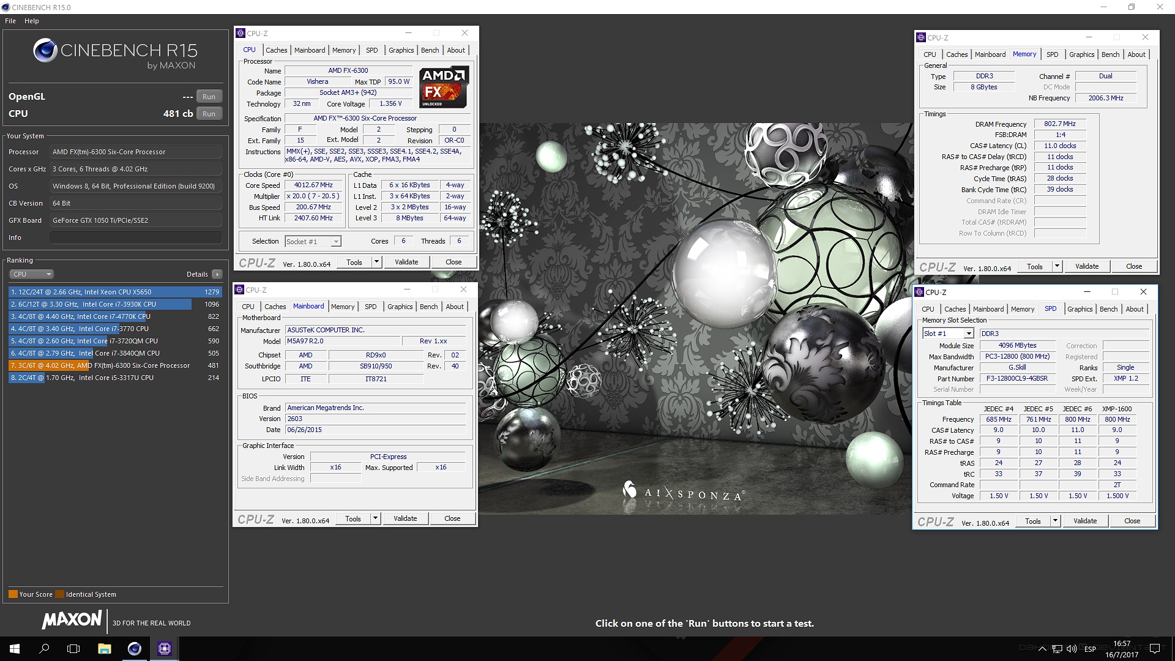Click BIOS date 06/26/2015
1175x661 pixels.
click(x=376, y=430)
